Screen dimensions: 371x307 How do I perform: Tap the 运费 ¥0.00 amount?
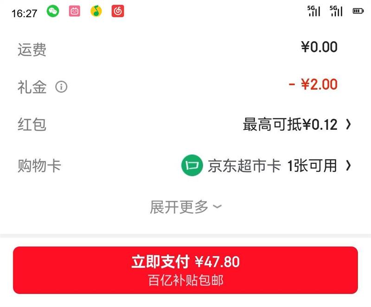319,47
